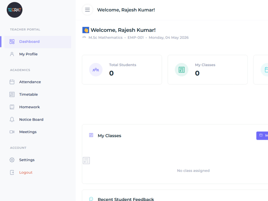Click the Total Students group icon
Viewport: 268px width, 201px height.
click(96, 70)
